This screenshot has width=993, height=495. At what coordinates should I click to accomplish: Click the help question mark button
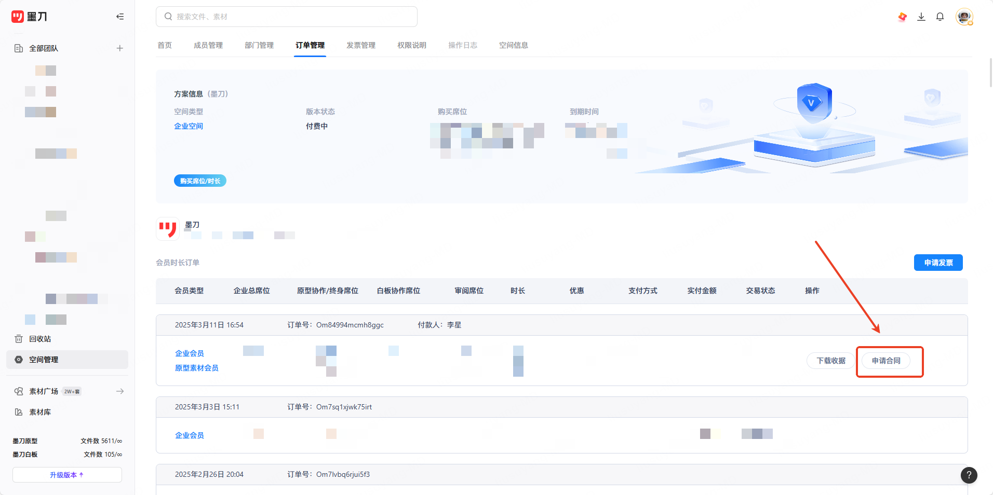coord(969,475)
